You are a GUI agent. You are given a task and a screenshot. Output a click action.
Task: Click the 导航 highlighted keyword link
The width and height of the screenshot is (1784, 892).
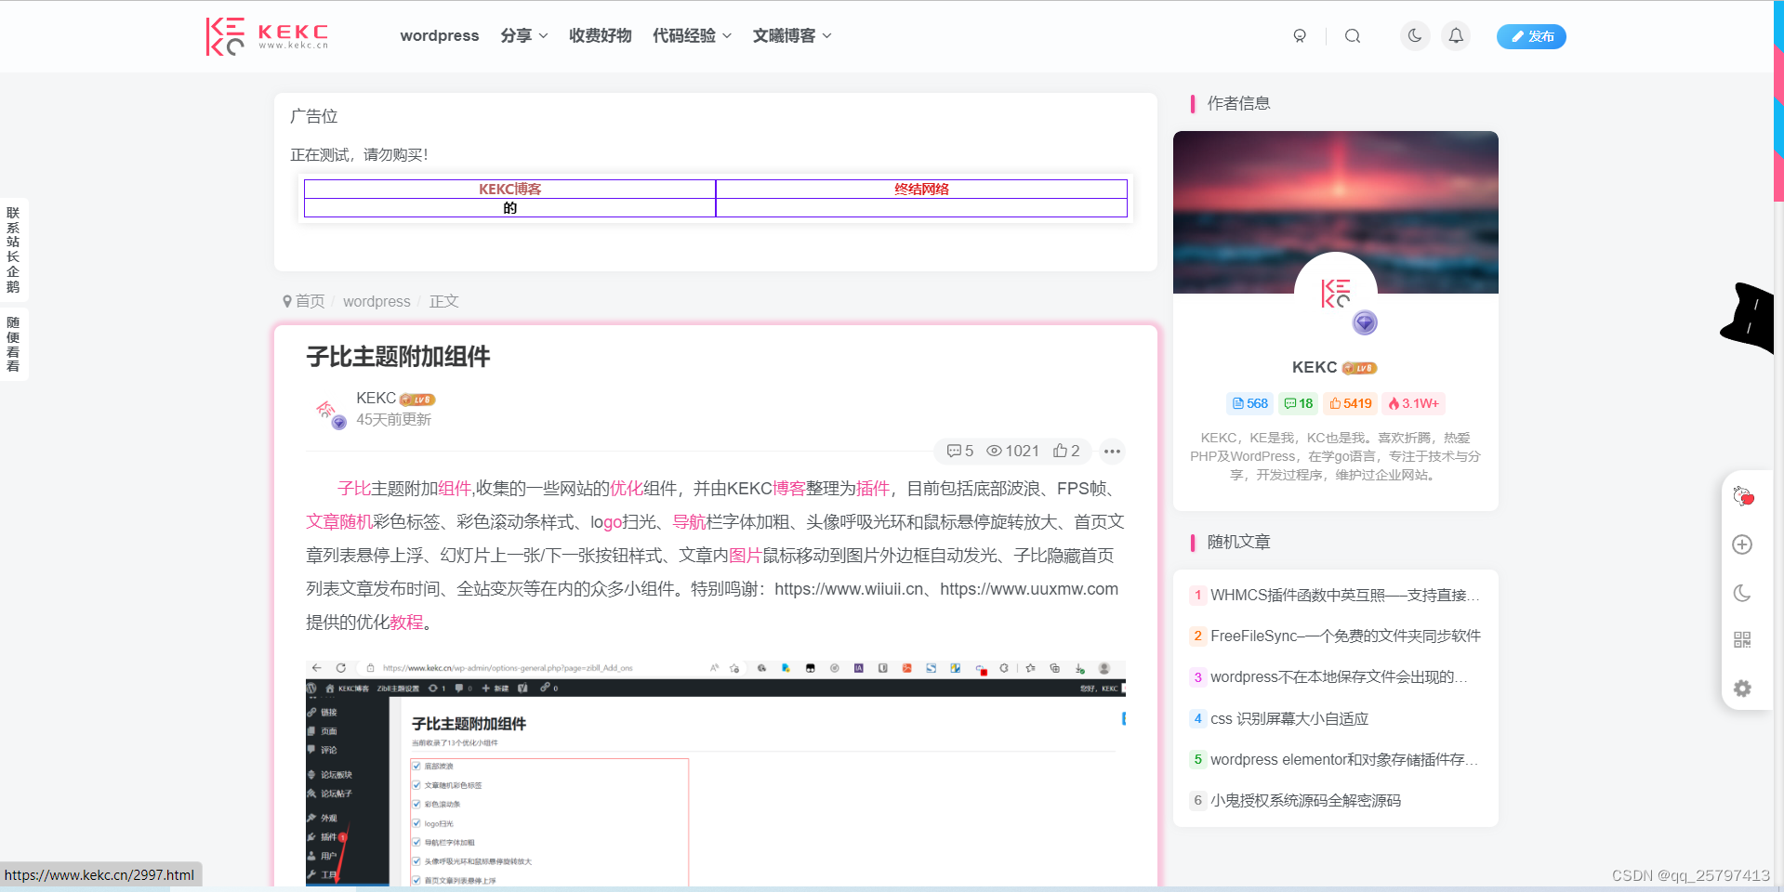[x=689, y=522]
